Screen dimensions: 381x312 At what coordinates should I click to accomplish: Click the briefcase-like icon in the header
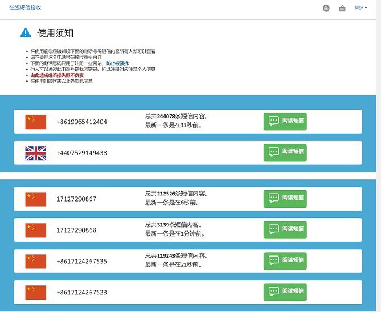coord(342,8)
